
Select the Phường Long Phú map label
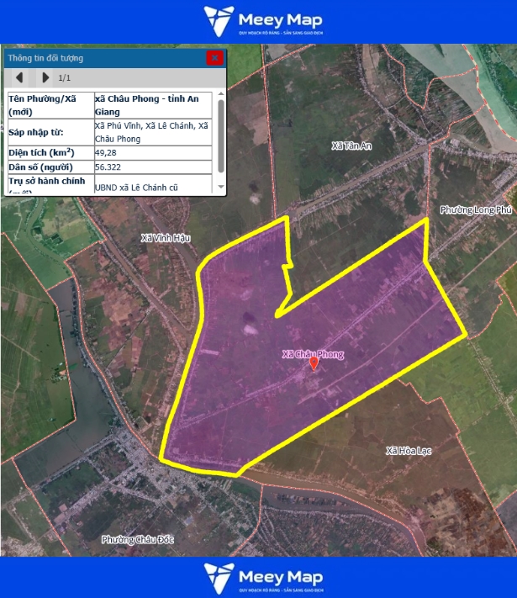[475, 209]
